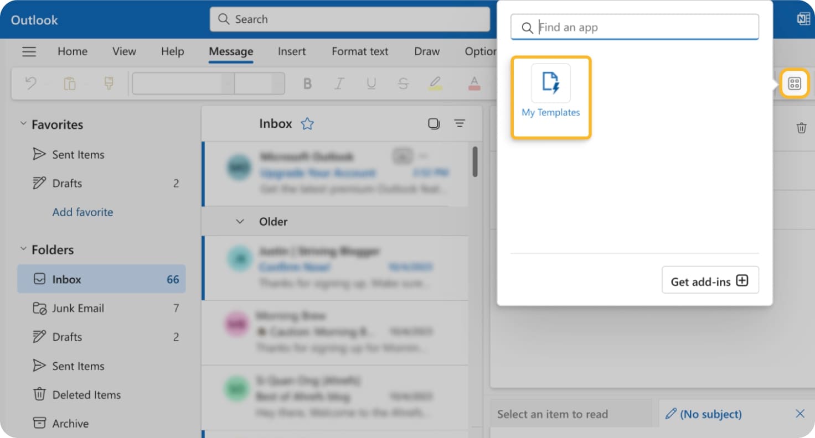Open the Draw tab

427,51
